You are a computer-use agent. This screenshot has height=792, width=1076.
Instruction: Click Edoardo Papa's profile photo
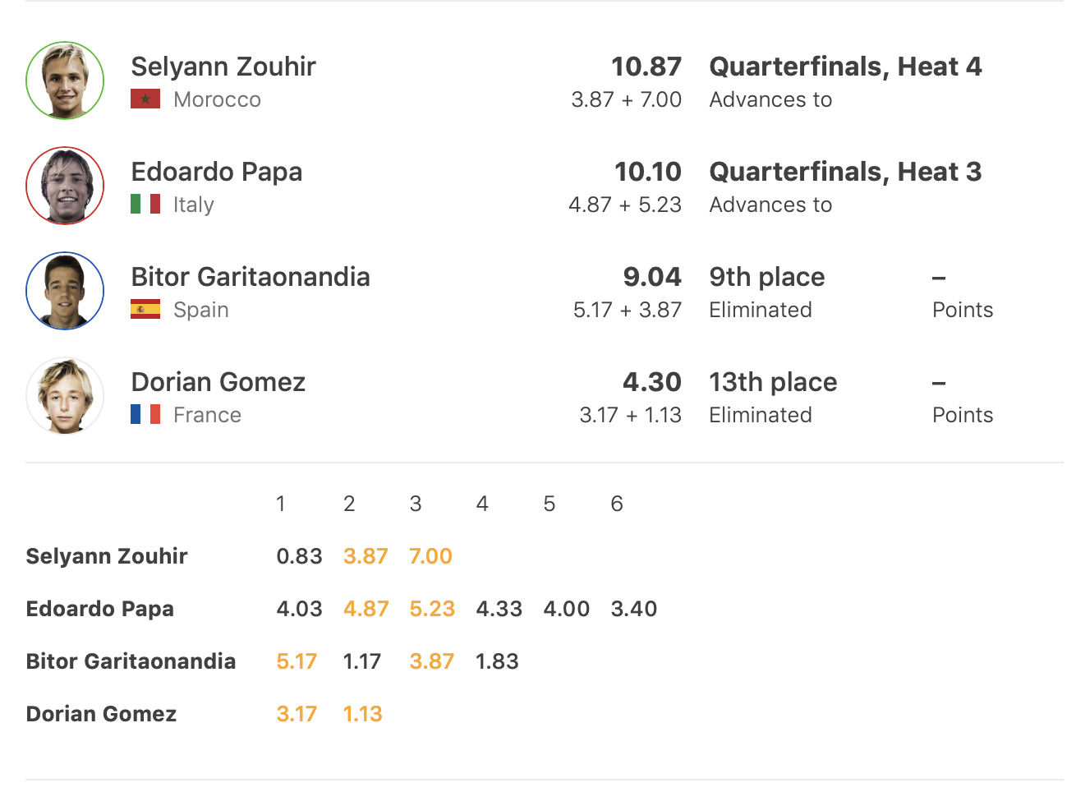pos(65,186)
